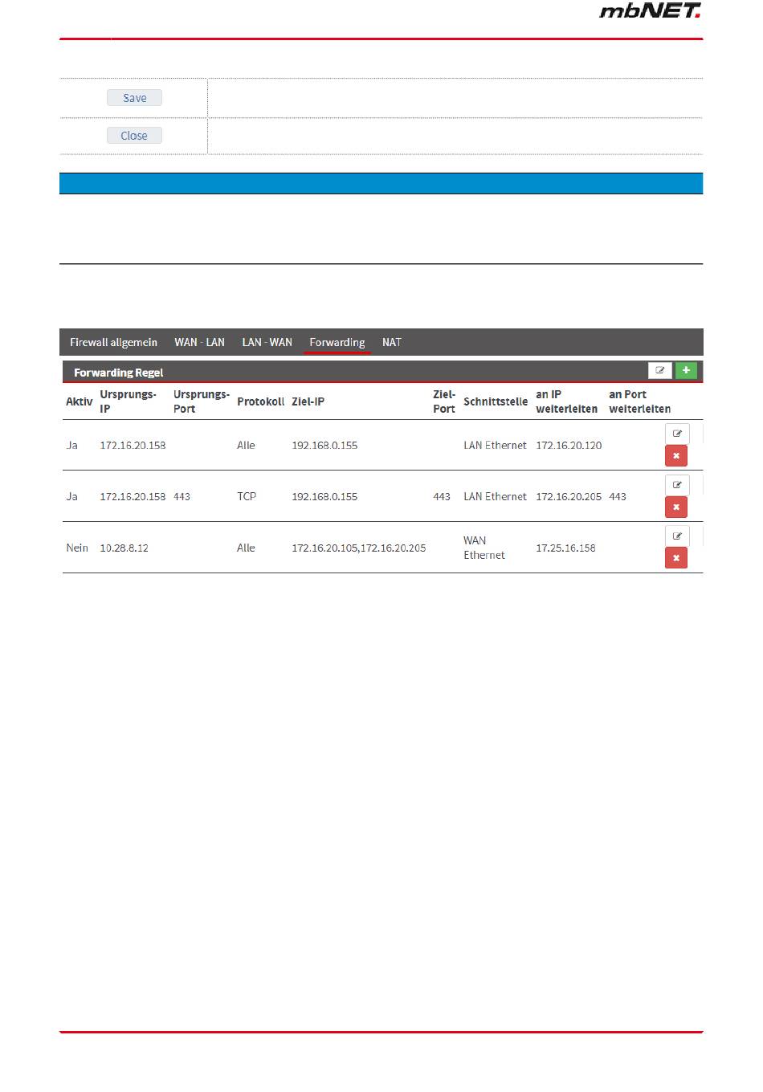Click the Ziel-IP column header
The image size is (763, 1092).
pos(308,401)
